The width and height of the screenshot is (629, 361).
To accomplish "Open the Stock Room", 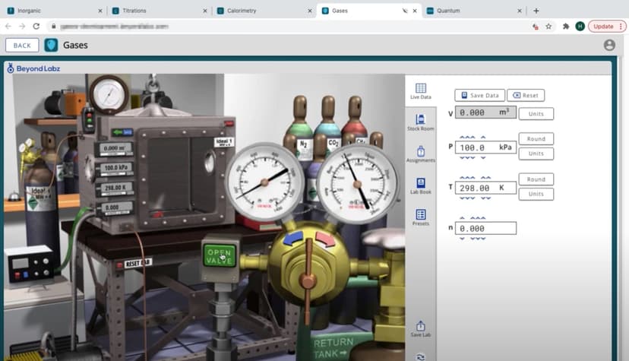I will pyautogui.click(x=420, y=122).
